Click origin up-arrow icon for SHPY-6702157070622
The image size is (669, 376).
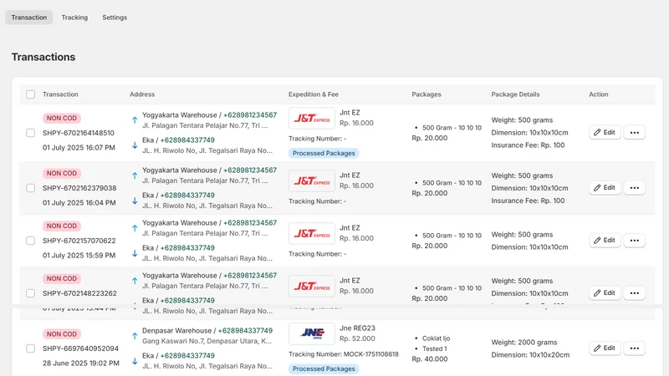click(135, 228)
